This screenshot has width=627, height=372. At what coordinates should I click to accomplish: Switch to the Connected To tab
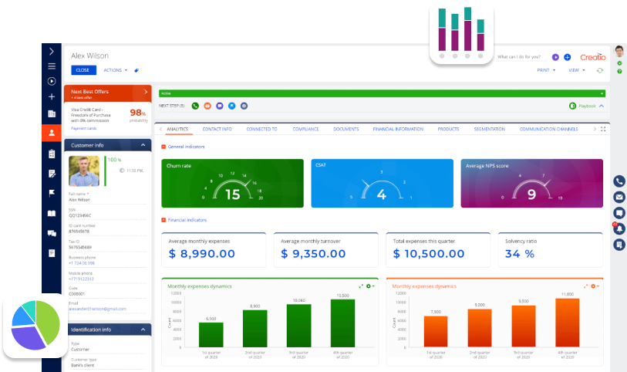pyautogui.click(x=261, y=129)
